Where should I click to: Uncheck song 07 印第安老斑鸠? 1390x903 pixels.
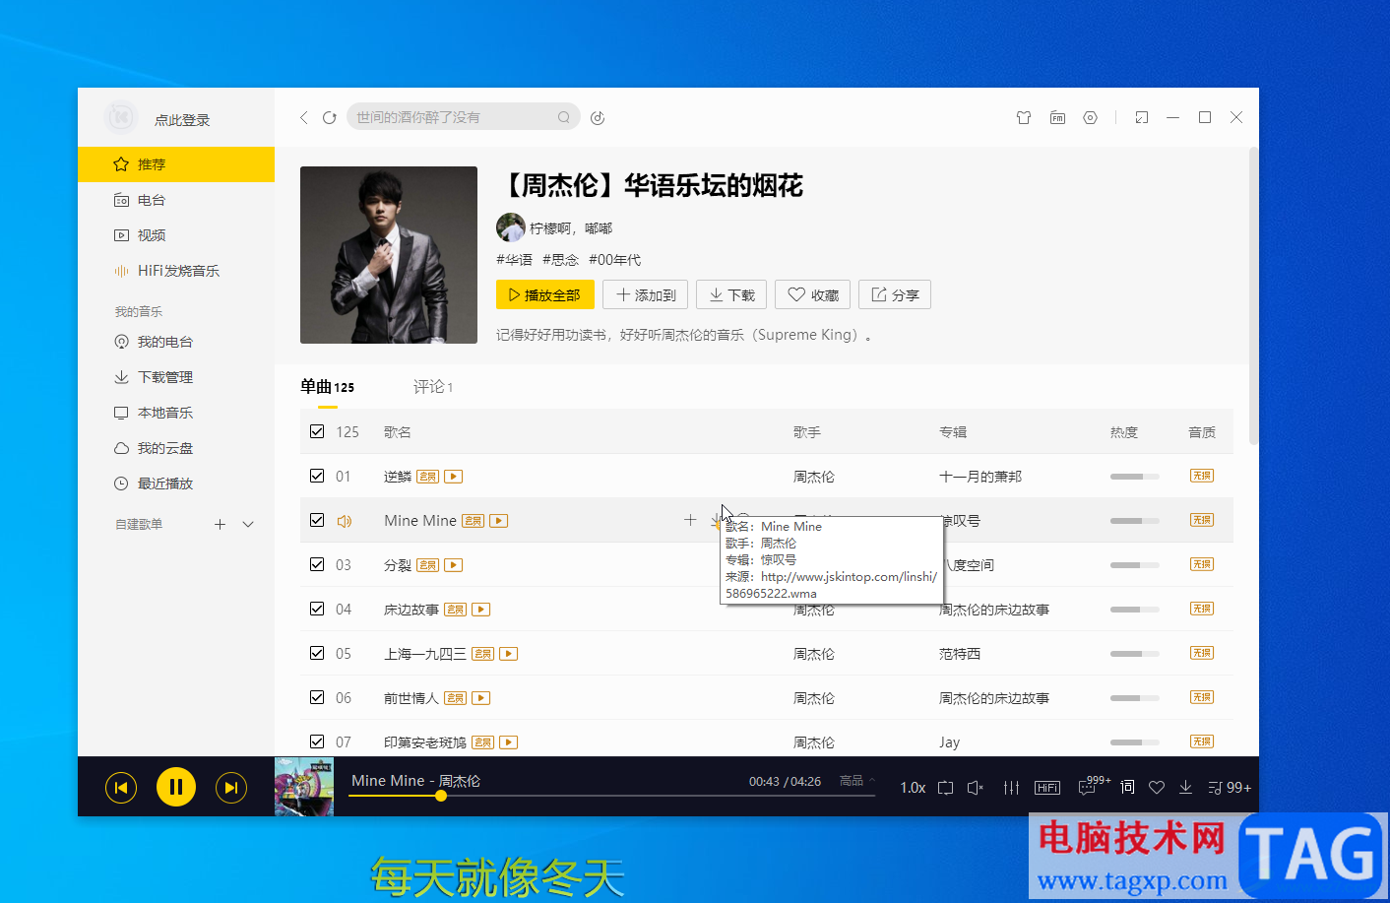tap(317, 742)
